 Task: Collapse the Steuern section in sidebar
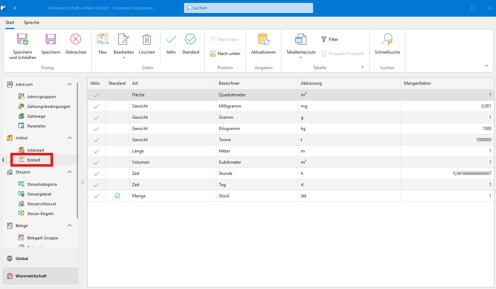click(x=70, y=172)
